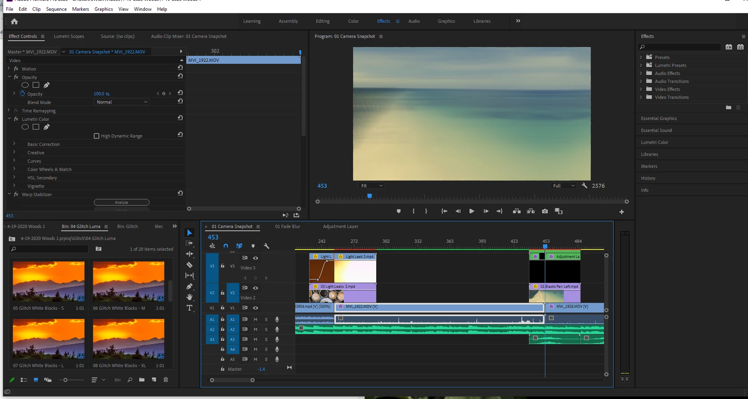
Task: Select the Selection tool in the Tools panel
Action: point(189,233)
